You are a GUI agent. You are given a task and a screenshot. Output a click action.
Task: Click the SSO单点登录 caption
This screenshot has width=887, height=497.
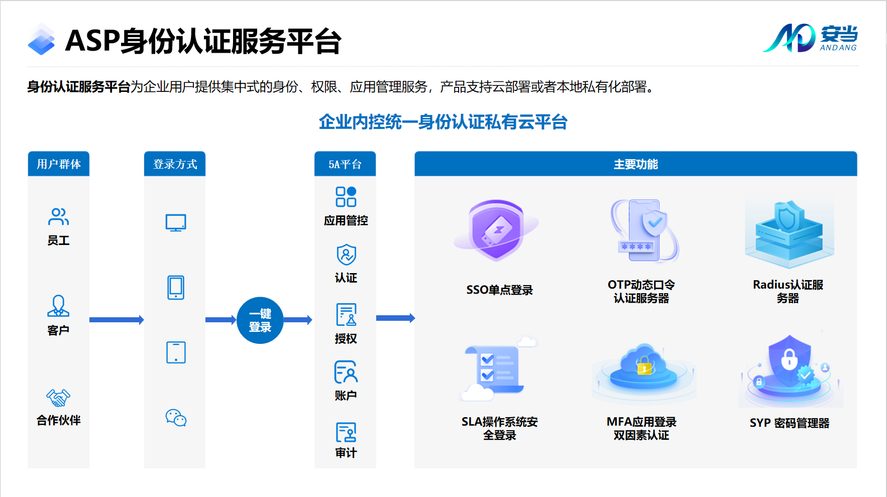(x=499, y=290)
